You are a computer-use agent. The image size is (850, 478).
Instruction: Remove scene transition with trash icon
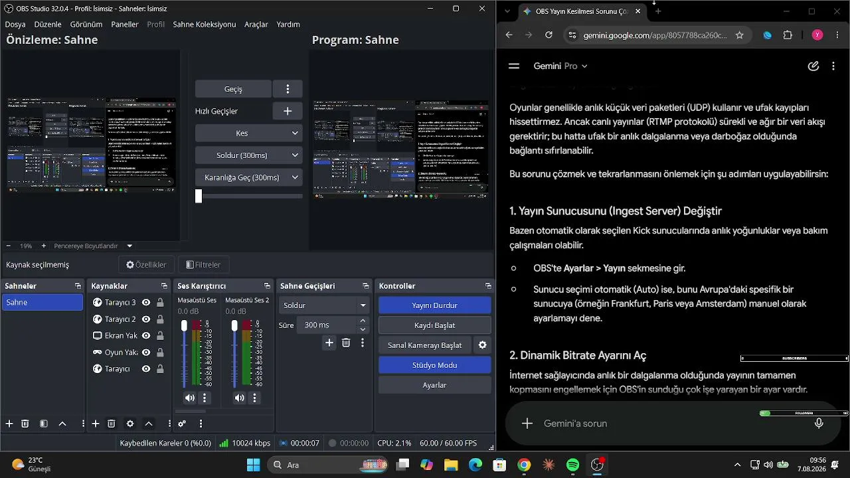[x=346, y=343]
